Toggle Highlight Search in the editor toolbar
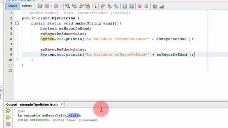This screenshot has height=128, width=228. coord(88,6)
